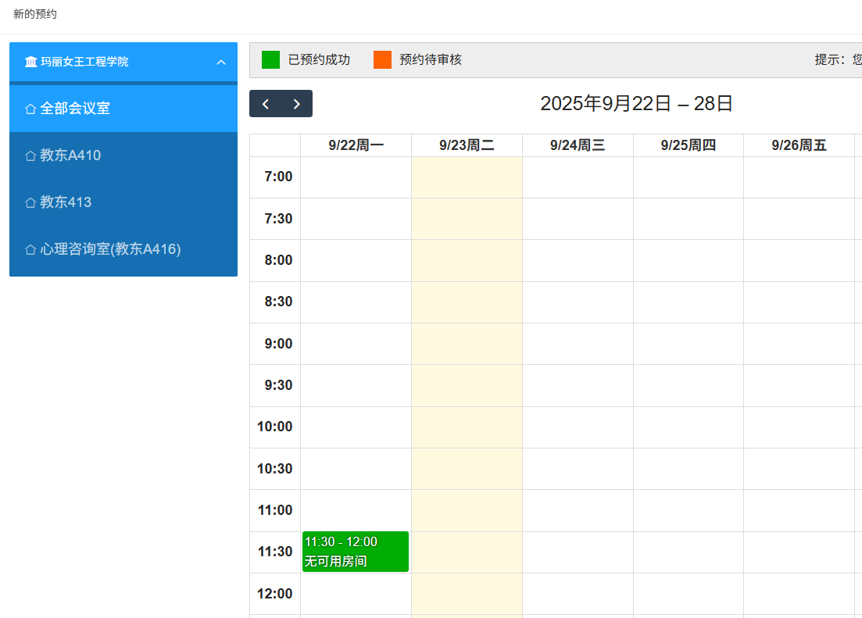
Task: Open the 教东413 room calendar
Action: 66,202
